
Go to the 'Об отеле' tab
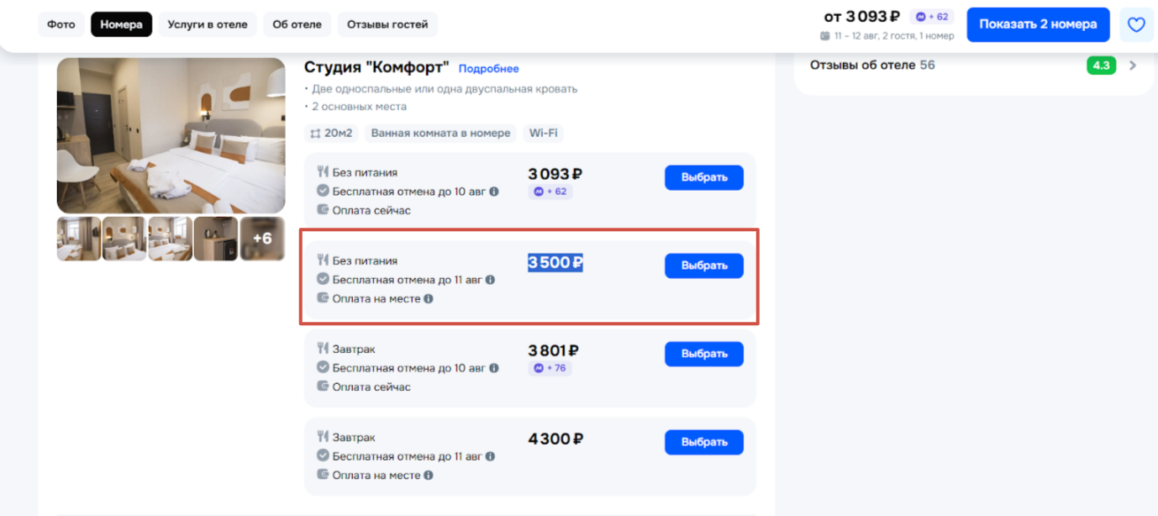click(x=297, y=24)
